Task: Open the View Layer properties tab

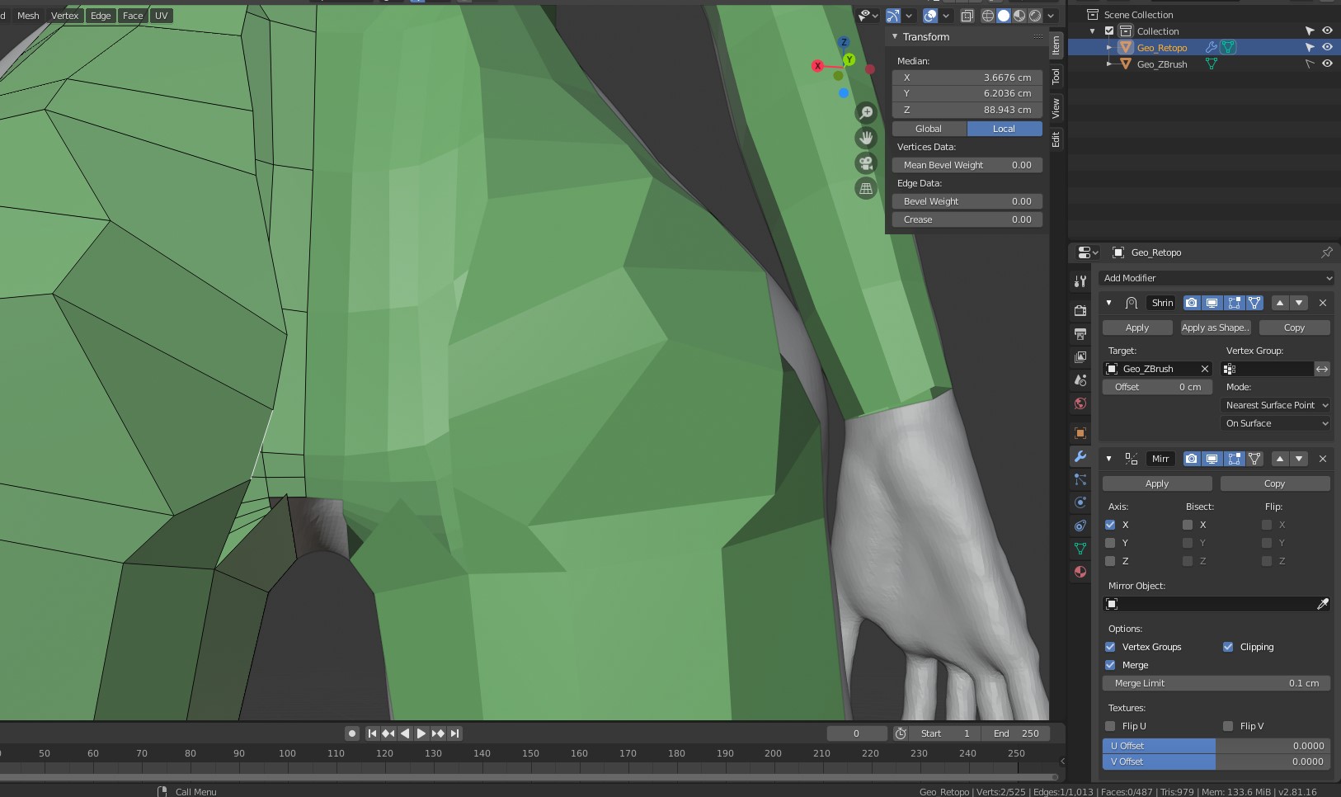Action: point(1080,357)
